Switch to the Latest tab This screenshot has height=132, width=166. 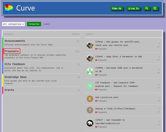46,24
